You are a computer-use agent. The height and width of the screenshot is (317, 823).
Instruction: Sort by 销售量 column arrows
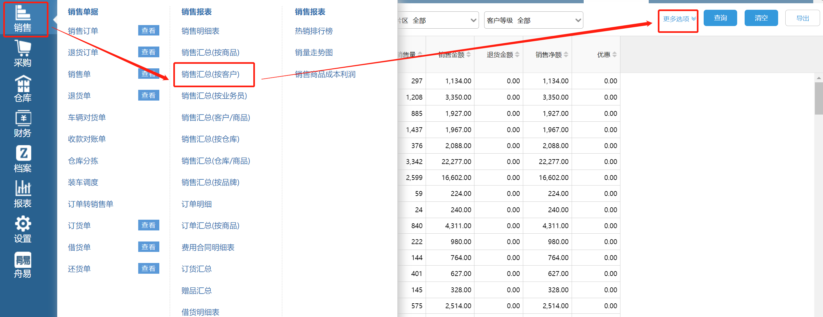tap(420, 54)
